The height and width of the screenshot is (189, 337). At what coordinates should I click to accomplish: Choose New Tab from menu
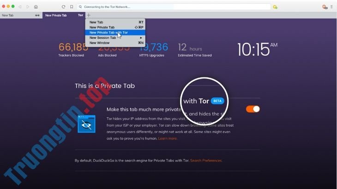(x=115, y=22)
